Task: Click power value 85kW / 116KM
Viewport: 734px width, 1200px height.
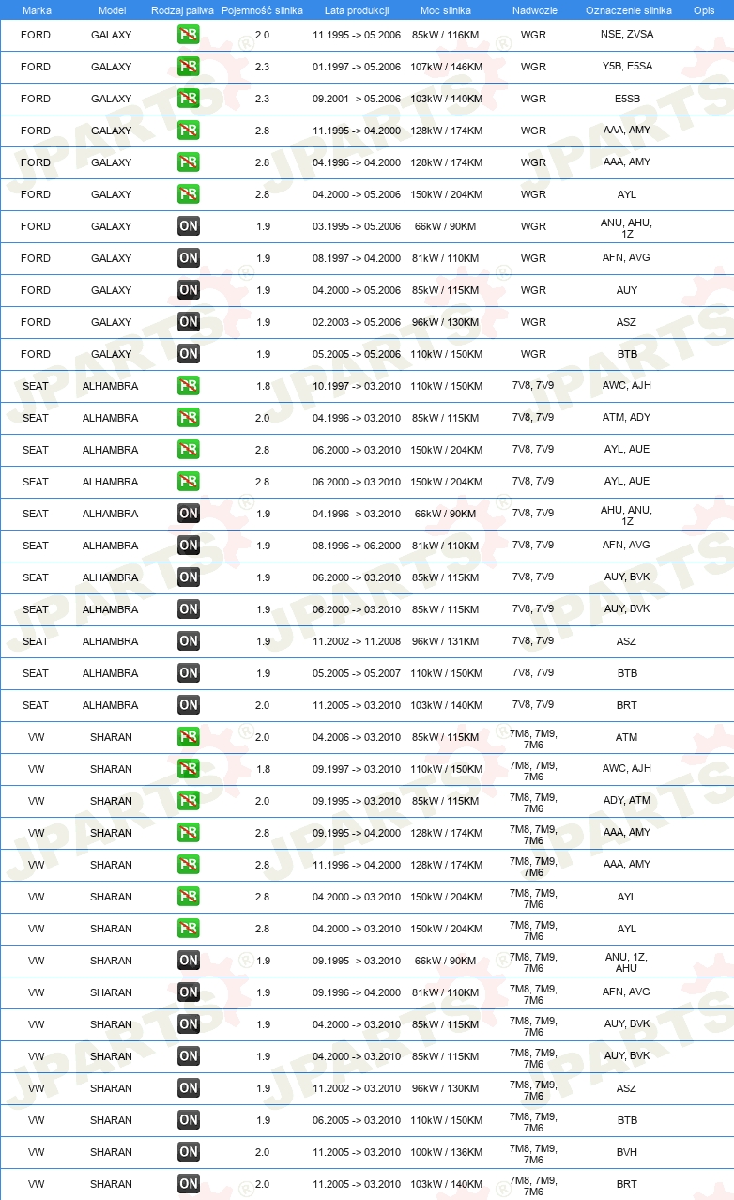Action: click(x=447, y=35)
